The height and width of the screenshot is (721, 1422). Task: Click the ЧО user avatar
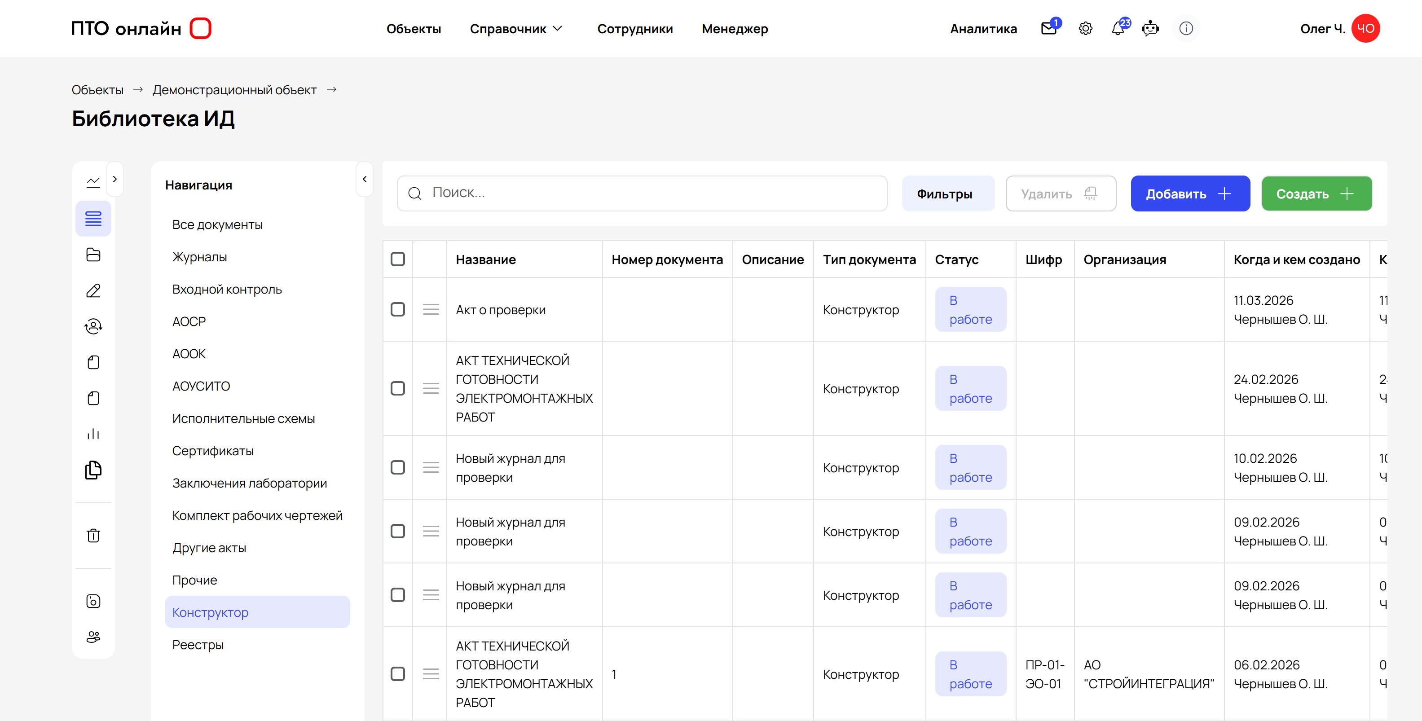point(1366,28)
